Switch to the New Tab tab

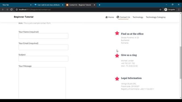(16, 5)
